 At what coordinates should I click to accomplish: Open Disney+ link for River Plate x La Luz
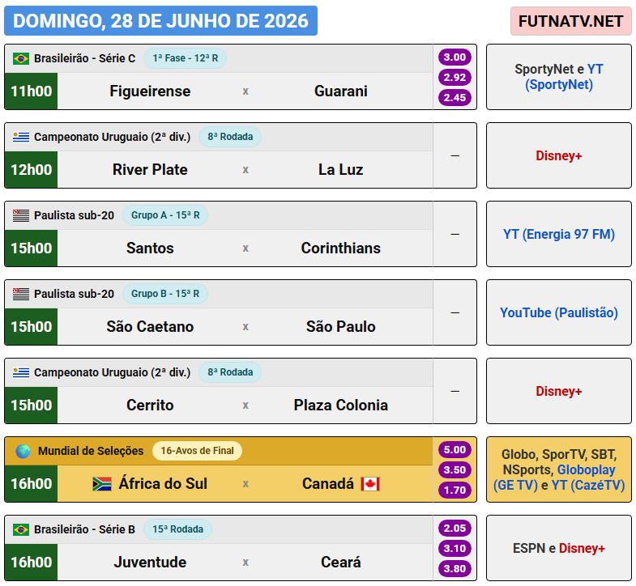(559, 155)
